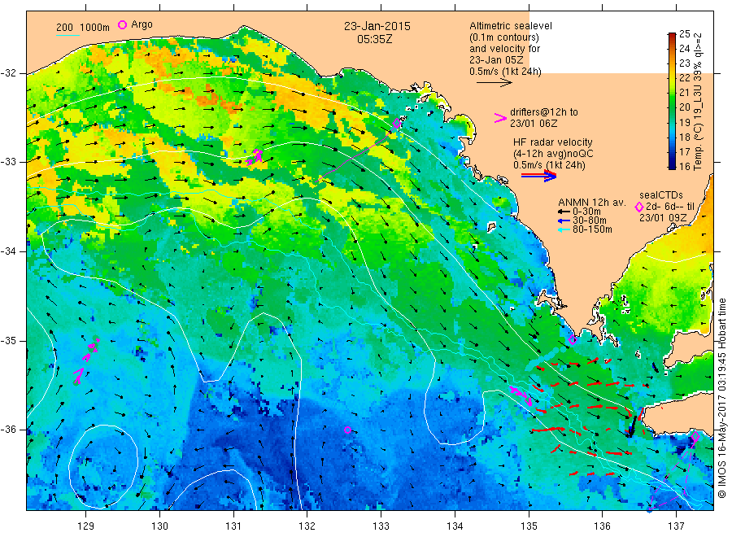732x537 pixels.
Task: Click the cyan 200m isobath legend line
Action: coord(68,35)
